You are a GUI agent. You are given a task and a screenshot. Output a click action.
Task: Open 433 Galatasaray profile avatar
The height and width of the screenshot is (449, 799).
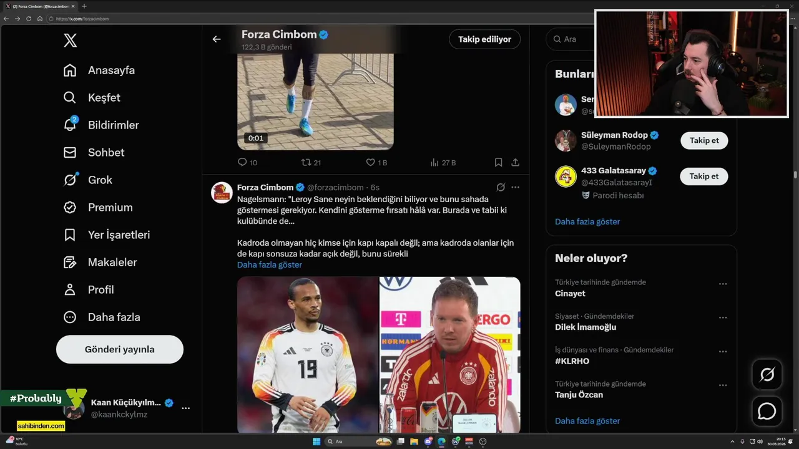[566, 176]
